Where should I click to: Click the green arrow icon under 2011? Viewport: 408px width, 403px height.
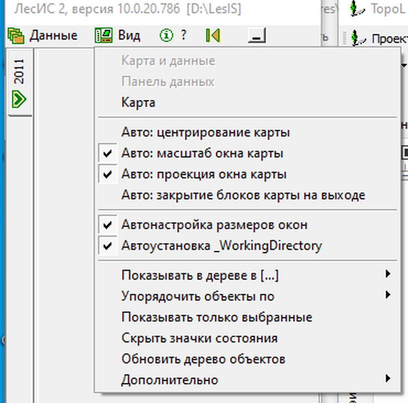pyautogui.click(x=19, y=99)
